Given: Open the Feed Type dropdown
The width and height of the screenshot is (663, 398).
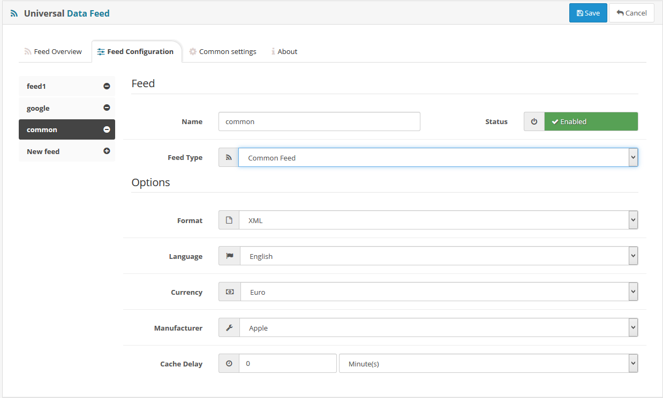Looking at the screenshot, I should coord(438,157).
